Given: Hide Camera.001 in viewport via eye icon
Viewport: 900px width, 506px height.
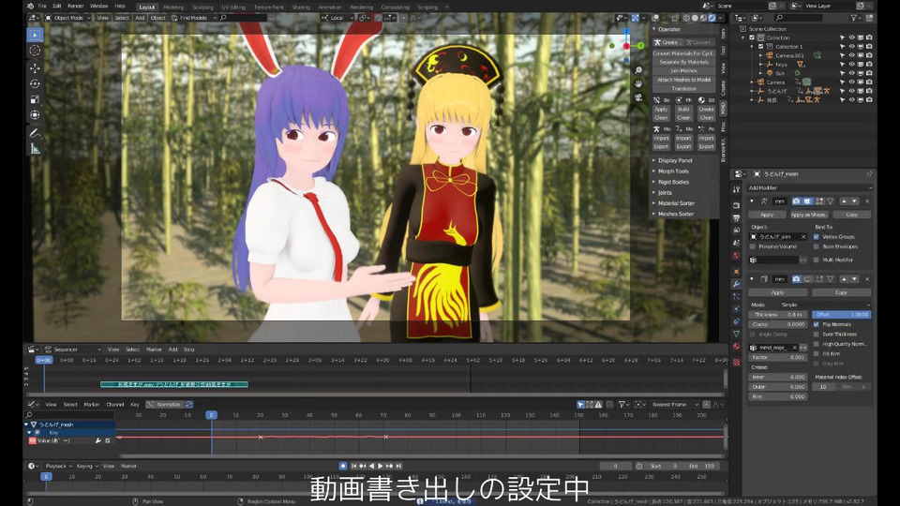Looking at the screenshot, I should click(x=852, y=55).
